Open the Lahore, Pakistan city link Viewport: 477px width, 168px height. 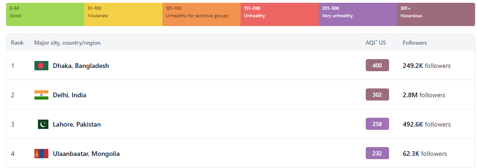pyautogui.click(x=77, y=124)
